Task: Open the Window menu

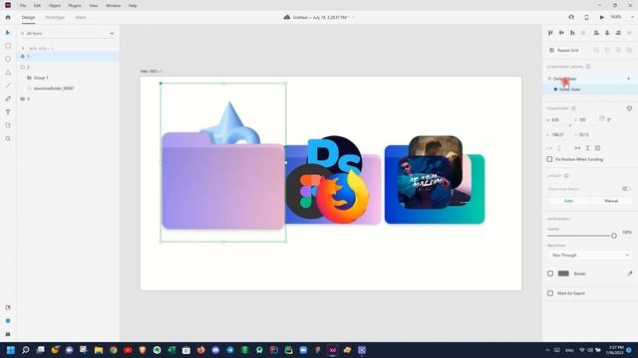Action: [x=113, y=6]
